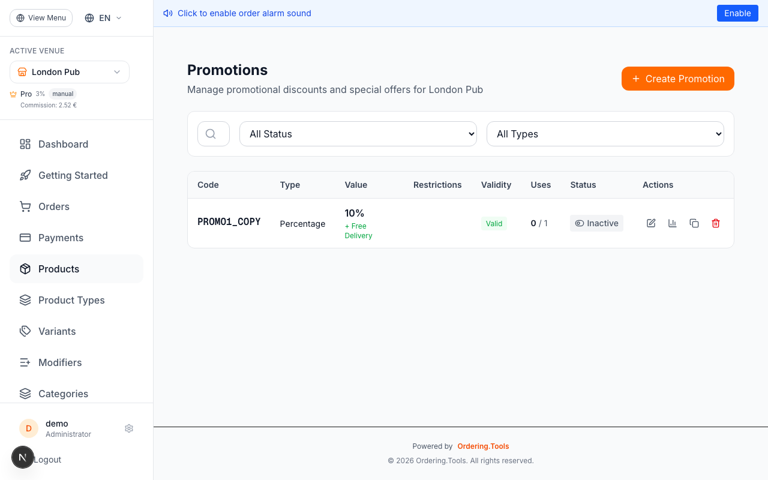Expand the All Types filter dropdown
Image resolution: width=768 pixels, height=480 pixels.
(x=605, y=133)
